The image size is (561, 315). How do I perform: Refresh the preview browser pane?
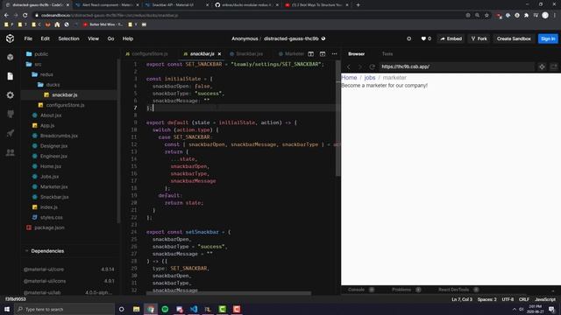coord(372,66)
